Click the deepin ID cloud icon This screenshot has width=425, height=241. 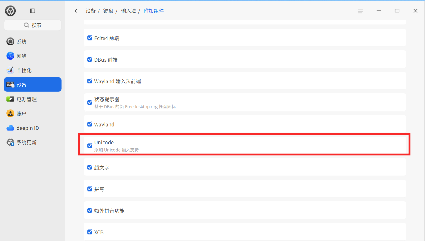point(10,128)
